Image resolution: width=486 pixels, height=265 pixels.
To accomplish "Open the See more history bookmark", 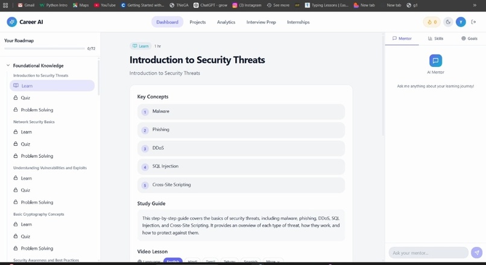I will point(278,5).
